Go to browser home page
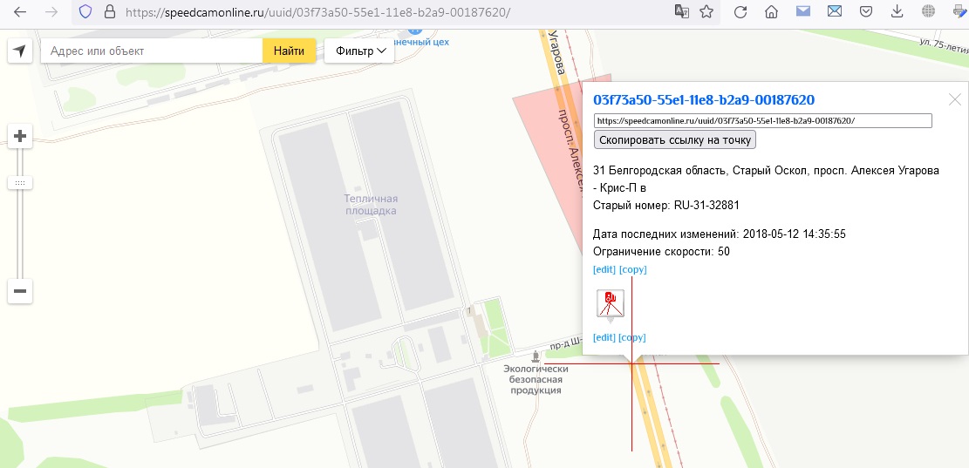This screenshot has width=969, height=468. (x=771, y=12)
